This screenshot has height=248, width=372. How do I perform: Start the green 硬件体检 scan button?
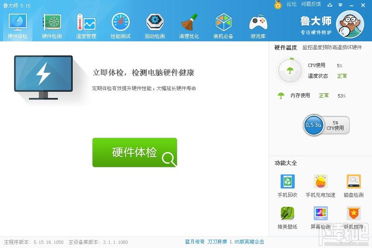[x=134, y=153]
